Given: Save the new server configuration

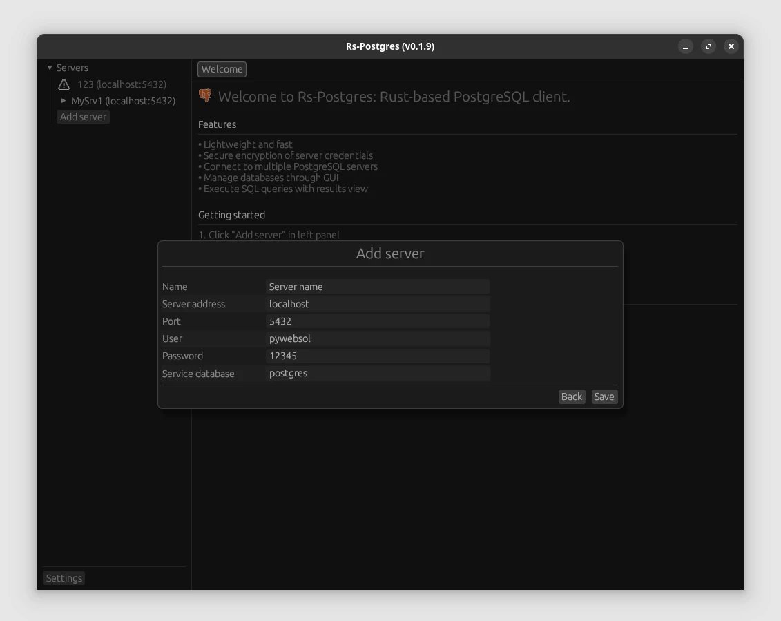Looking at the screenshot, I should 604,396.
